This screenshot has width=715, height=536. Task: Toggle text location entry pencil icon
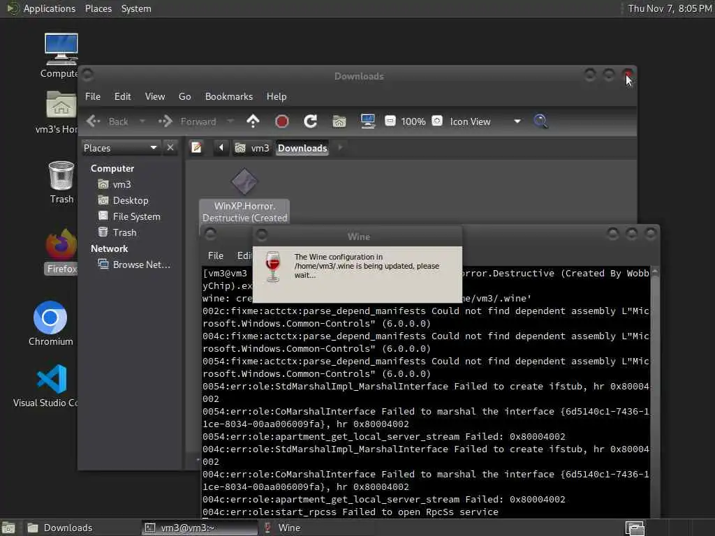pos(196,148)
